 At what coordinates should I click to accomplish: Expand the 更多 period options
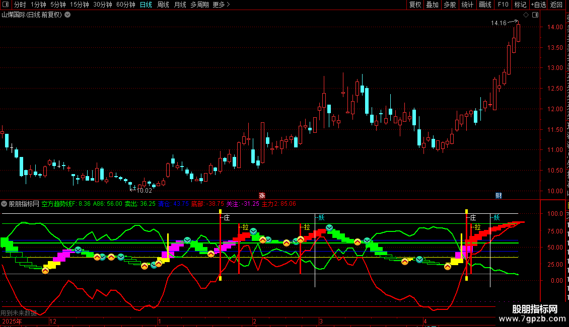coord(222,5)
